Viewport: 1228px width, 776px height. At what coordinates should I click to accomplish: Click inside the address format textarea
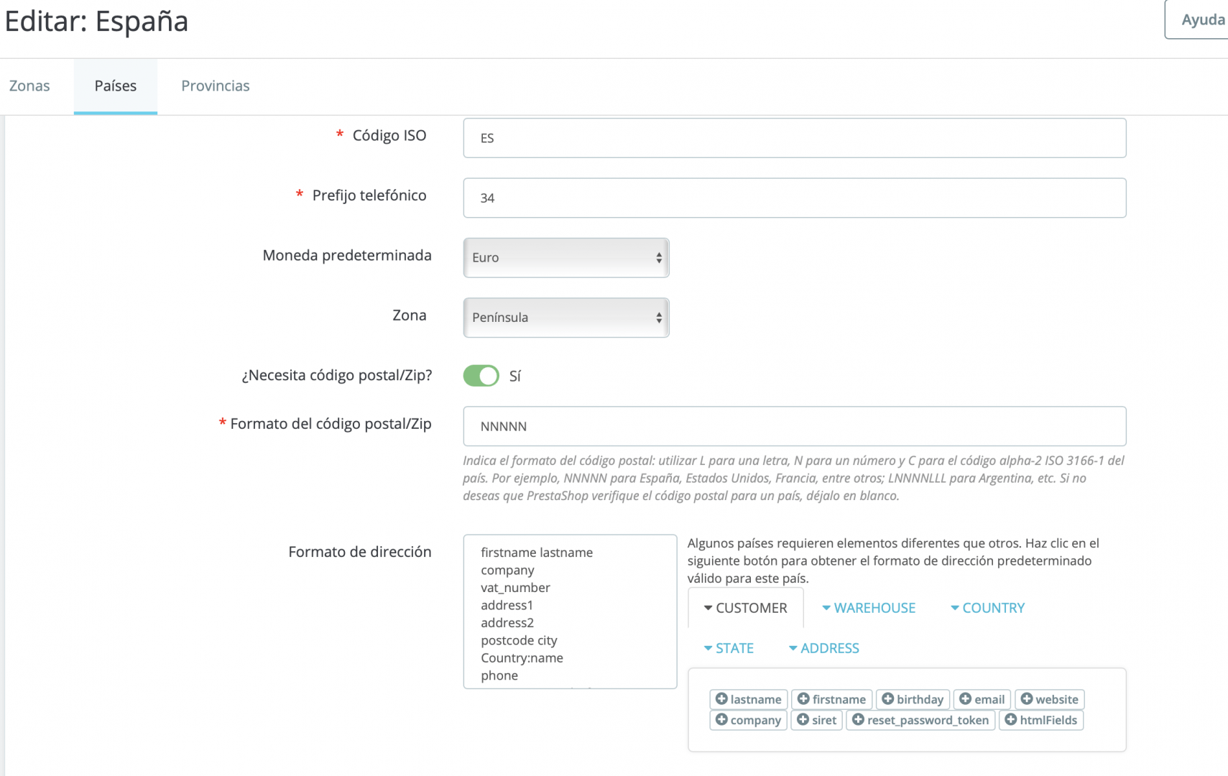pos(570,611)
